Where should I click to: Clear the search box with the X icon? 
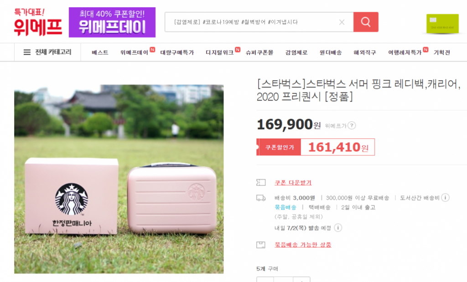pos(342,22)
